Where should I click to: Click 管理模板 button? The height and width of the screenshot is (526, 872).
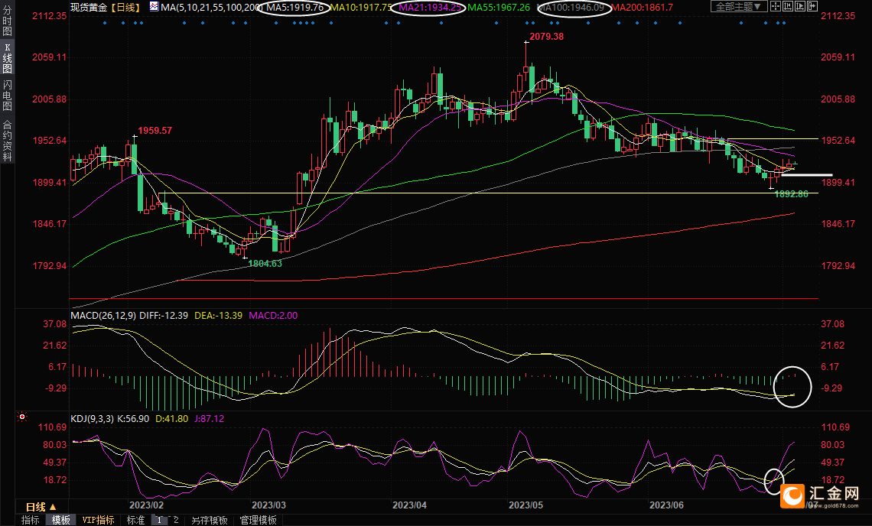coord(259,520)
